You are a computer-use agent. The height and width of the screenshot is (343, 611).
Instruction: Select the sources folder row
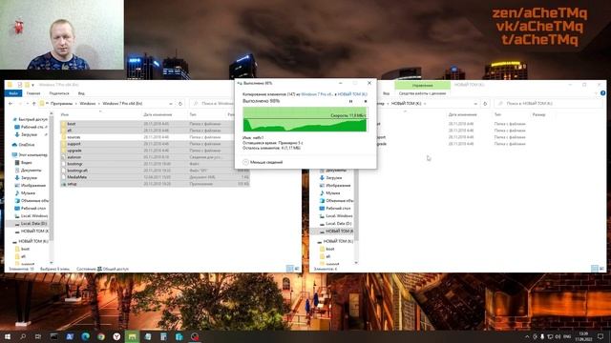coord(155,137)
